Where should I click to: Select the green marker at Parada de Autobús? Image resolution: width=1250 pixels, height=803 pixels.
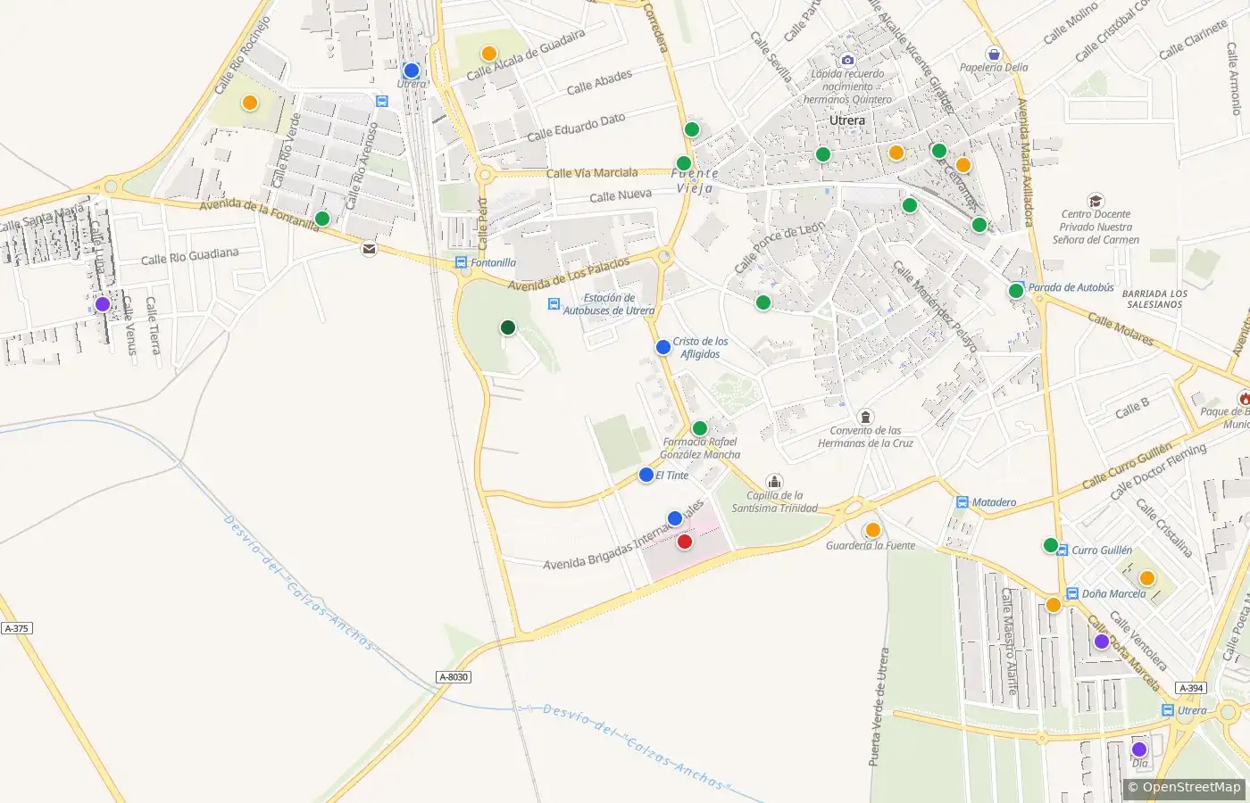[1016, 290]
